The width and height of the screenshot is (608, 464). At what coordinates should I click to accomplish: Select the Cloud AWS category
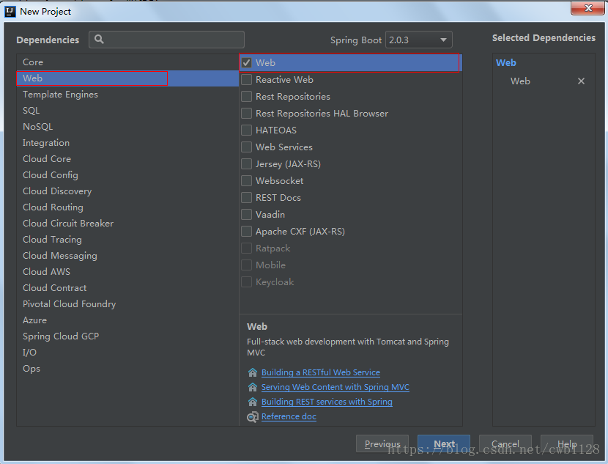pyautogui.click(x=127, y=271)
